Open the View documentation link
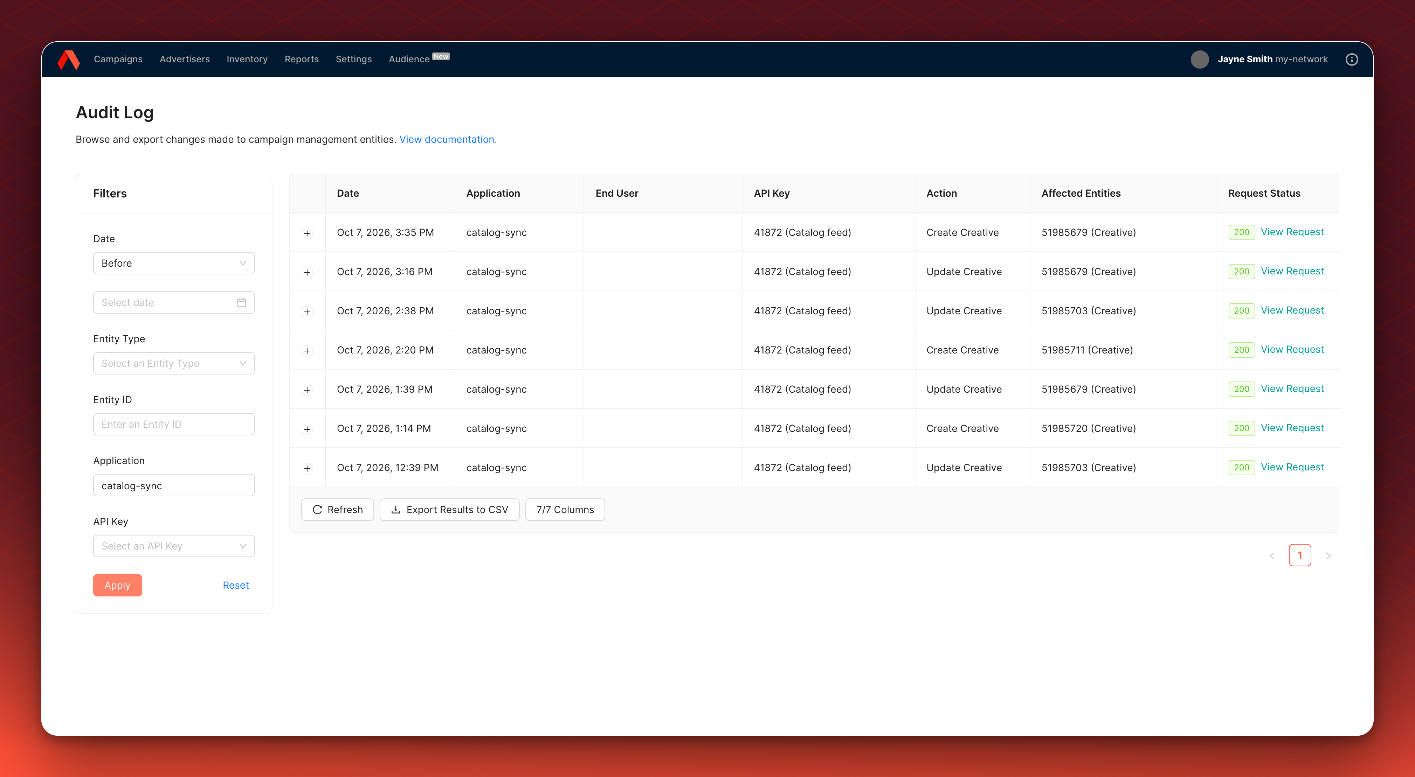1415x777 pixels. [x=448, y=139]
